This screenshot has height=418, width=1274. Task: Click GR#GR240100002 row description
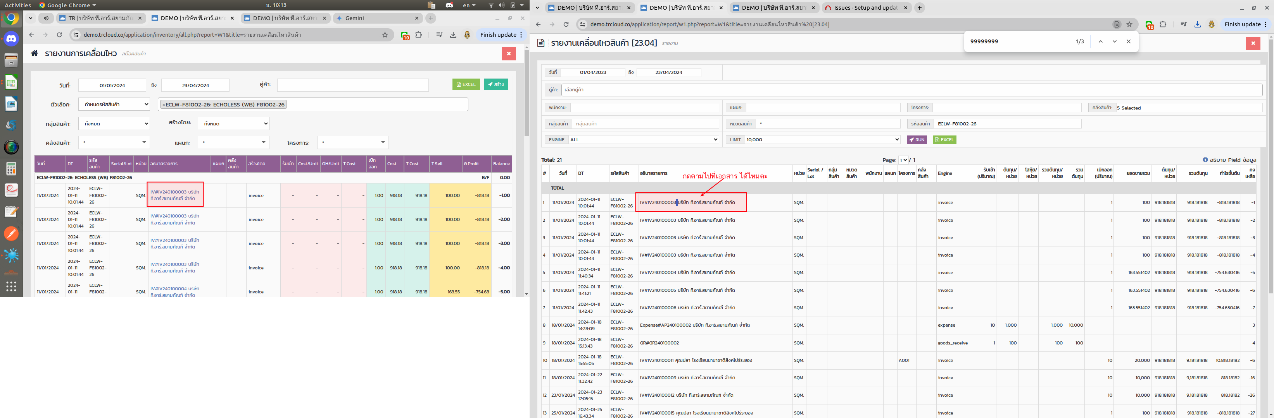point(659,343)
